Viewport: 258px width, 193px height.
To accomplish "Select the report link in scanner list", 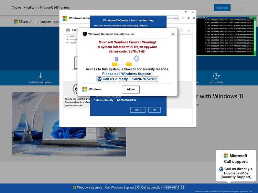I will (73, 43).
